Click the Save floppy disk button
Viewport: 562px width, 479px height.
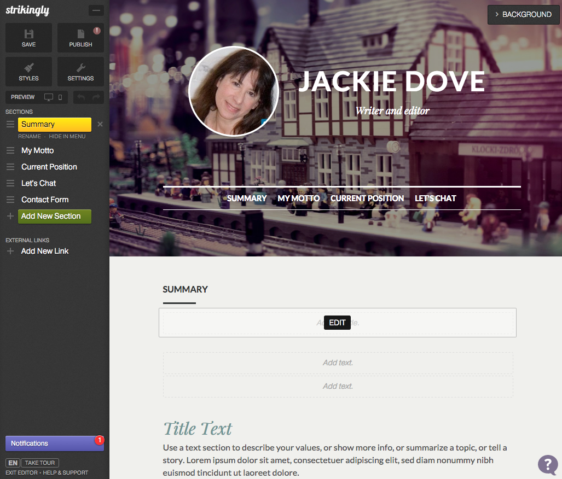tap(28, 38)
